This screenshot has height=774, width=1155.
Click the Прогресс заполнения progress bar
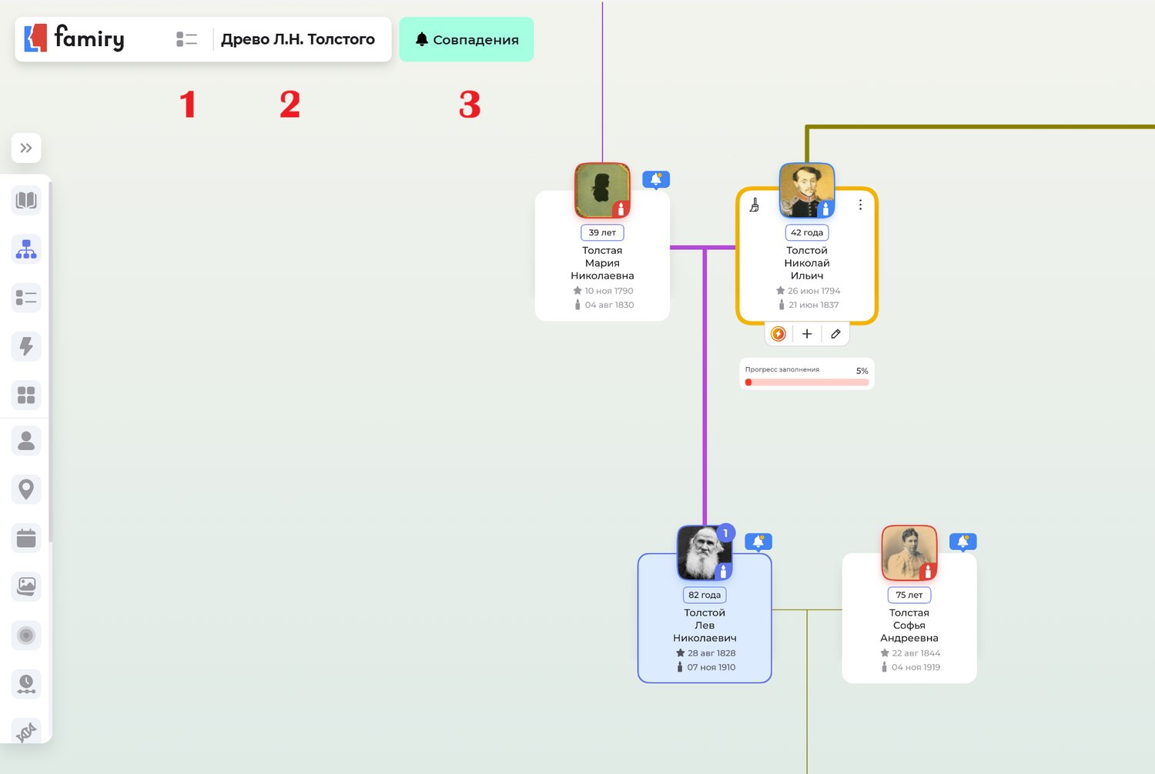tap(806, 382)
